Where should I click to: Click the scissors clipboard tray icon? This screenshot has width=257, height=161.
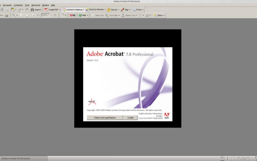click(233, 158)
